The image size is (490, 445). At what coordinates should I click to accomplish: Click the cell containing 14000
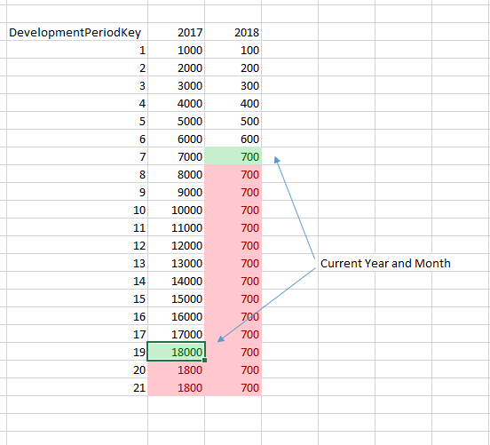click(177, 281)
